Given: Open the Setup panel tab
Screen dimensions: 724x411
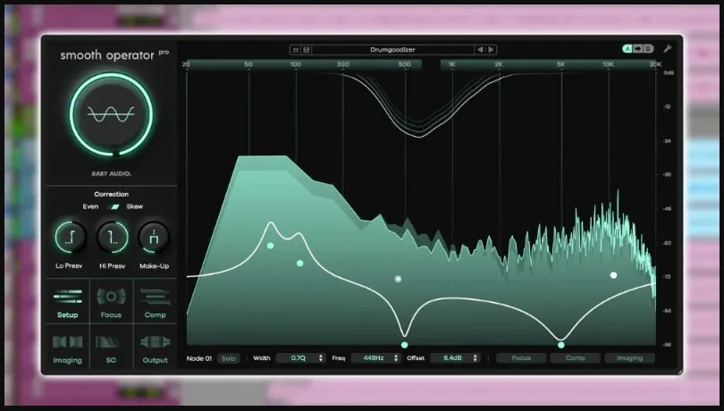Looking at the screenshot, I should click(x=67, y=302).
